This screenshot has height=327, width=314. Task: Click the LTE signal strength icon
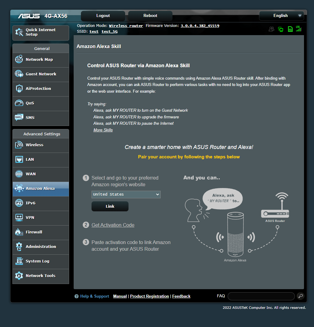point(299,29)
